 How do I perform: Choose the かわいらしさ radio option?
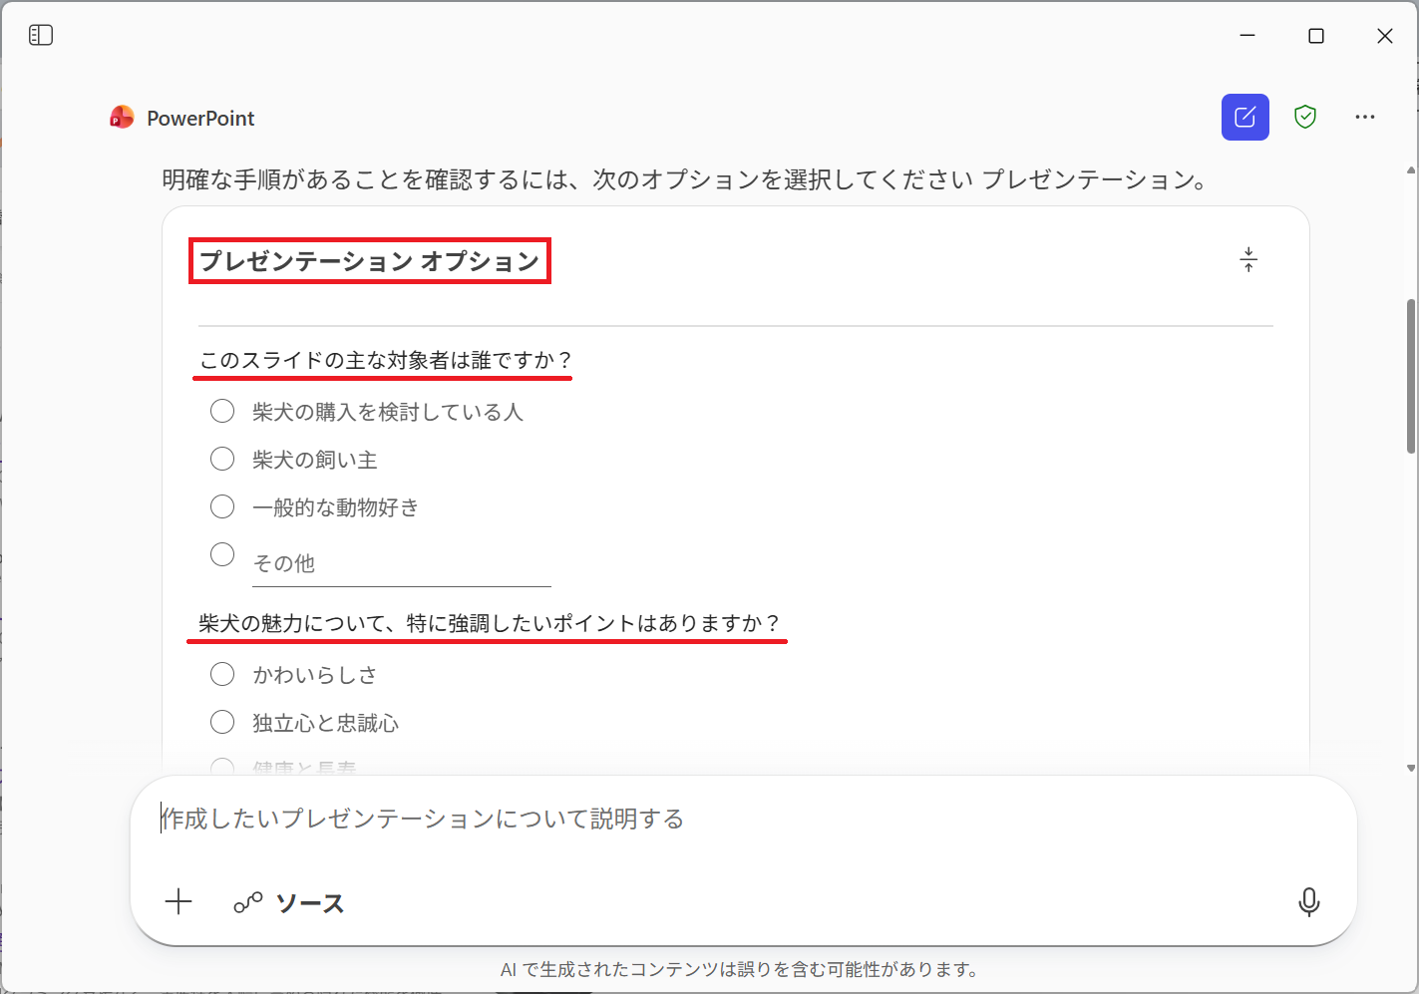222,674
